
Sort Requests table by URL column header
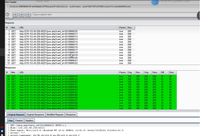pos(68,28)
